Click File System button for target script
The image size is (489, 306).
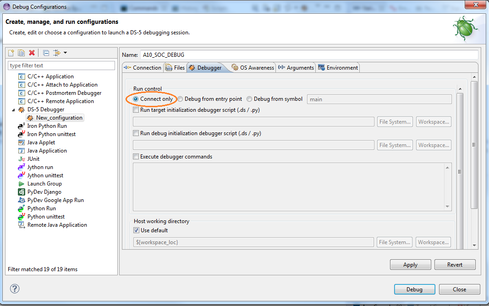point(395,122)
